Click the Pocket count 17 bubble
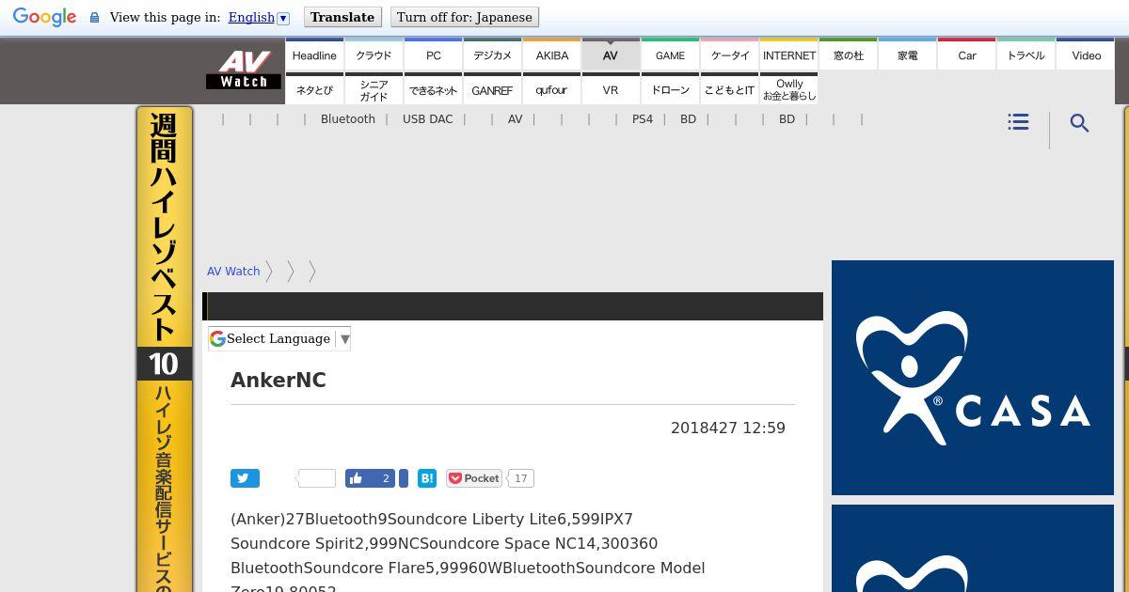This screenshot has height=592, width=1129. [520, 478]
